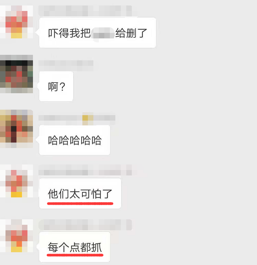
Task: Tap the 他们太可怕了 message text
Action: pos(80,194)
